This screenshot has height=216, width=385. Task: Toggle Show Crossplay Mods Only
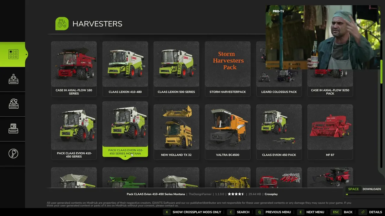pyautogui.click(x=192, y=212)
